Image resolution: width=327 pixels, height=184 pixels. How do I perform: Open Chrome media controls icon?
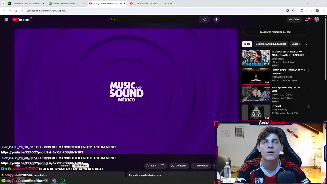pos(311,11)
